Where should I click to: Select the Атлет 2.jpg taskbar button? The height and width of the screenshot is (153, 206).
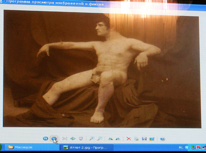[x=87, y=147]
